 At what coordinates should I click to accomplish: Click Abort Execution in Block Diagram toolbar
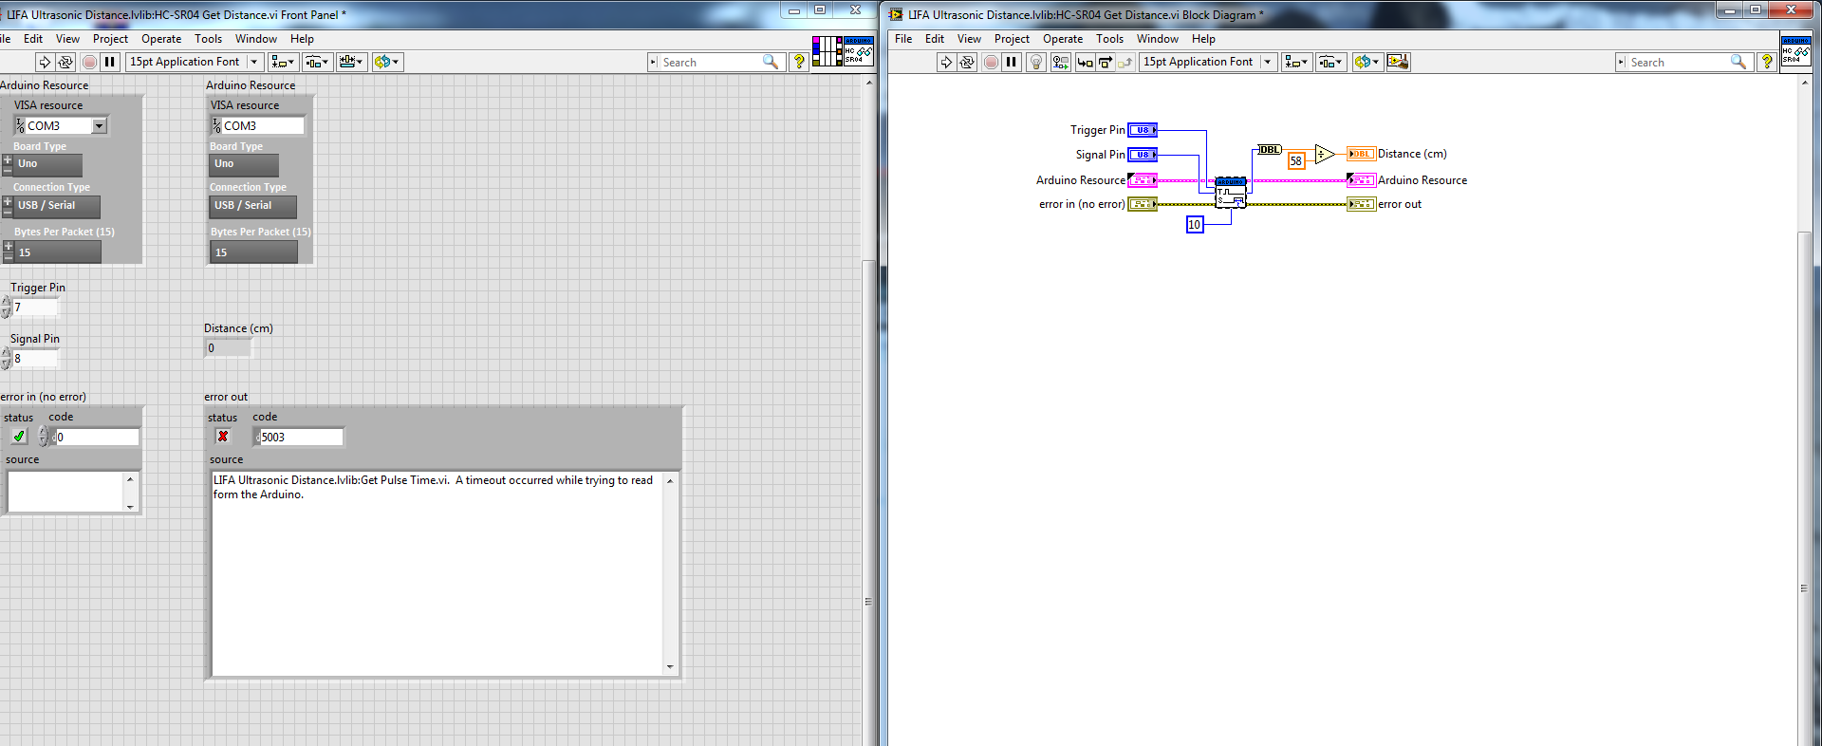pyautogui.click(x=991, y=62)
